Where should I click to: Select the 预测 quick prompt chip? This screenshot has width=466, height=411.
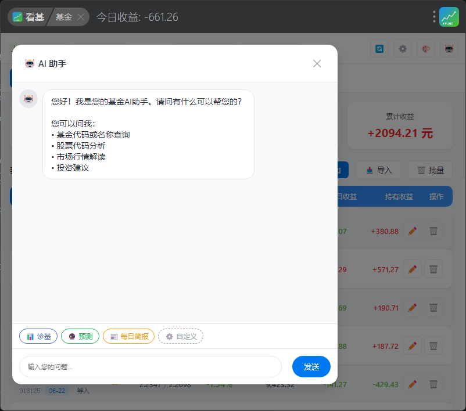(x=80, y=336)
